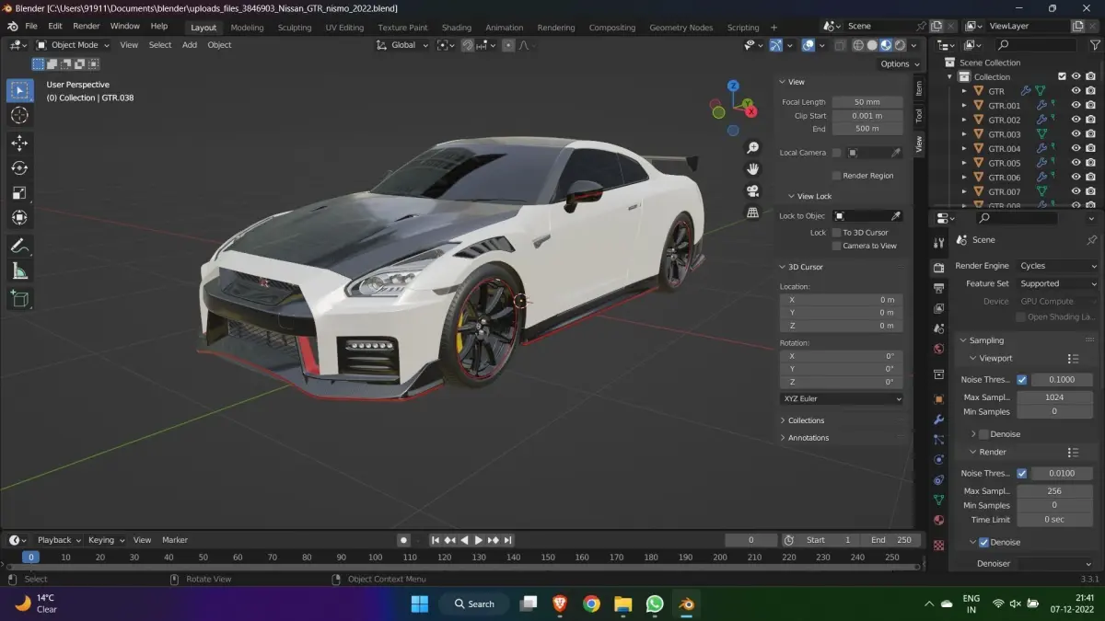This screenshot has width=1105, height=621.
Task: Switch to material preview shading
Action: [886, 45]
